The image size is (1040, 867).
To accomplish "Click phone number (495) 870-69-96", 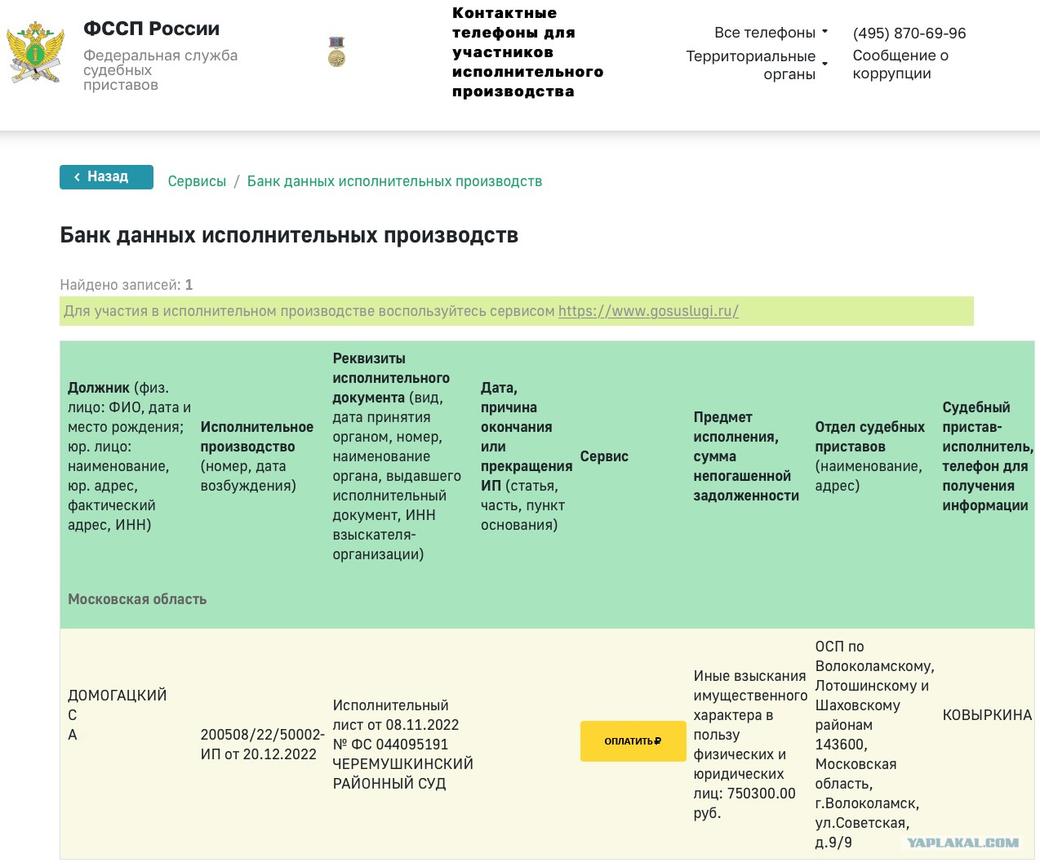I will pyautogui.click(x=909, y=33).
